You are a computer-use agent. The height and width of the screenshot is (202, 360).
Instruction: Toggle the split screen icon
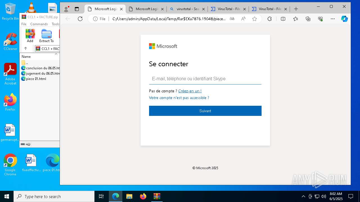[283, 19]
